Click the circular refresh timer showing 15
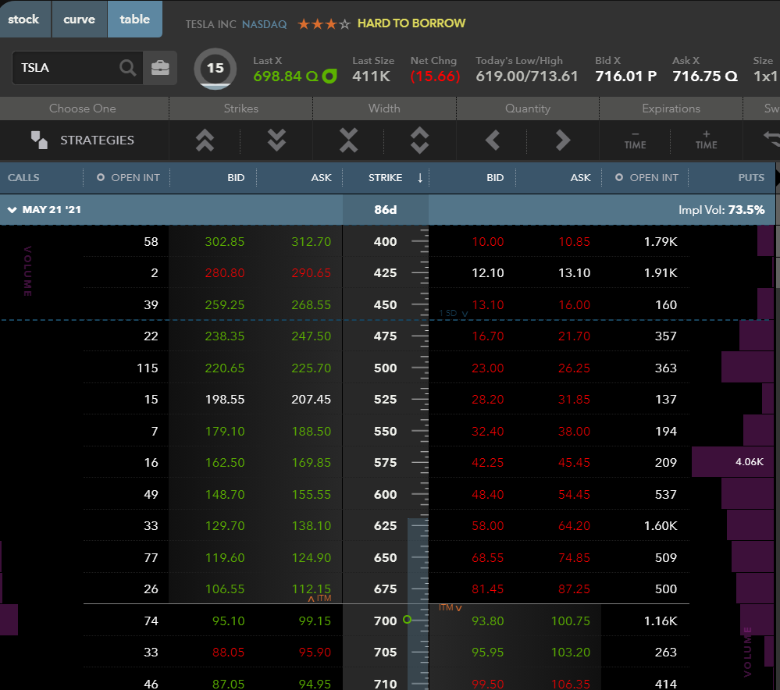The height and width of the screenshot is (690, 780). 215,68
